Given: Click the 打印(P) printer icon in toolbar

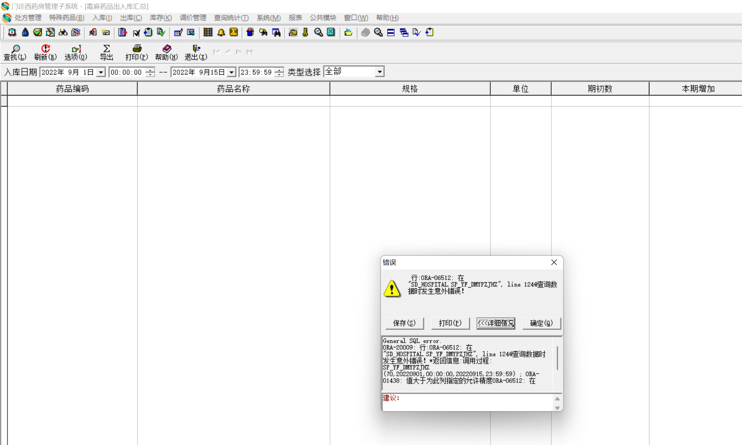Looking at the screenshot, I should (x=136, y=52).
